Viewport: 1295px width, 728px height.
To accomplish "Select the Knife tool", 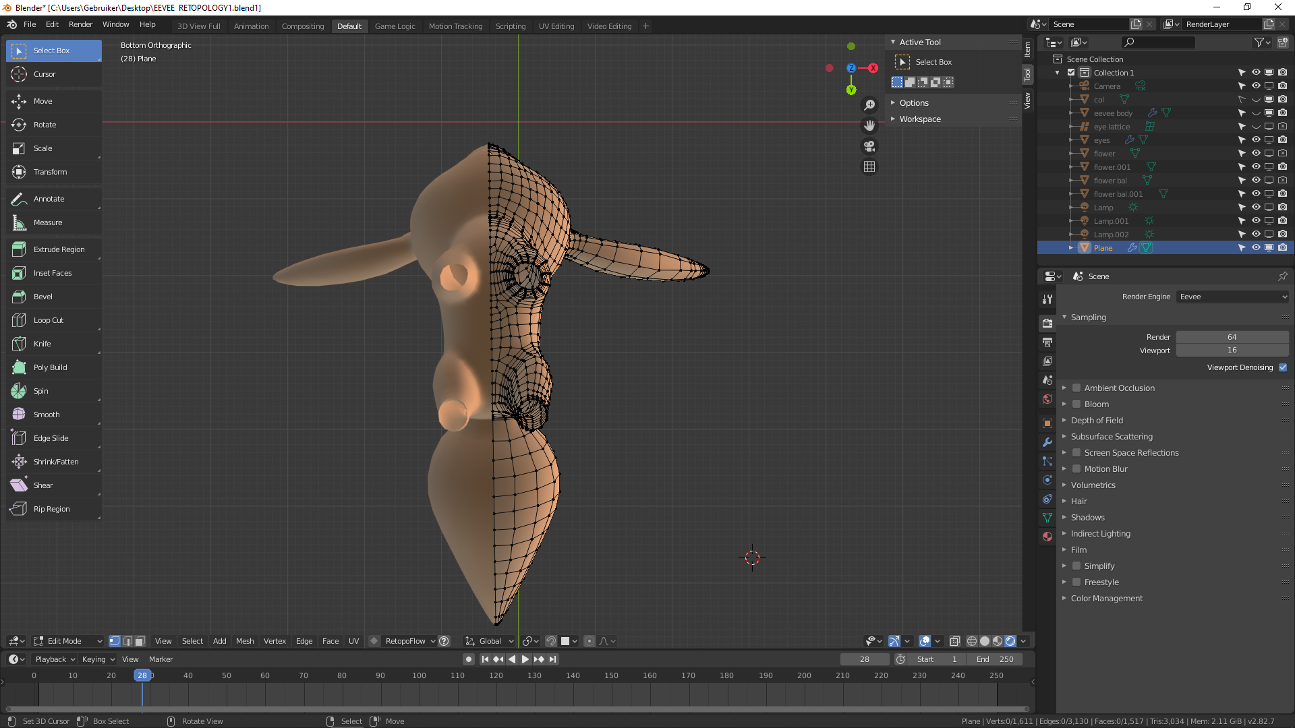I will point(42,344).
